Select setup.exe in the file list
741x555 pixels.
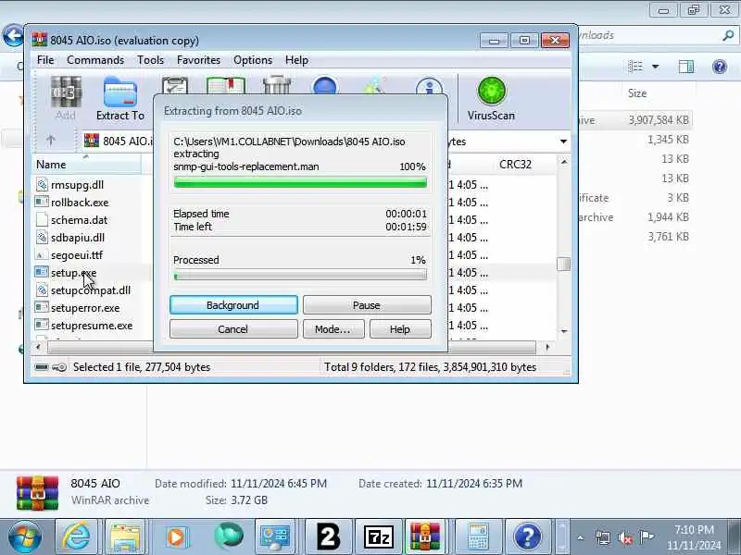coord(66,272)
